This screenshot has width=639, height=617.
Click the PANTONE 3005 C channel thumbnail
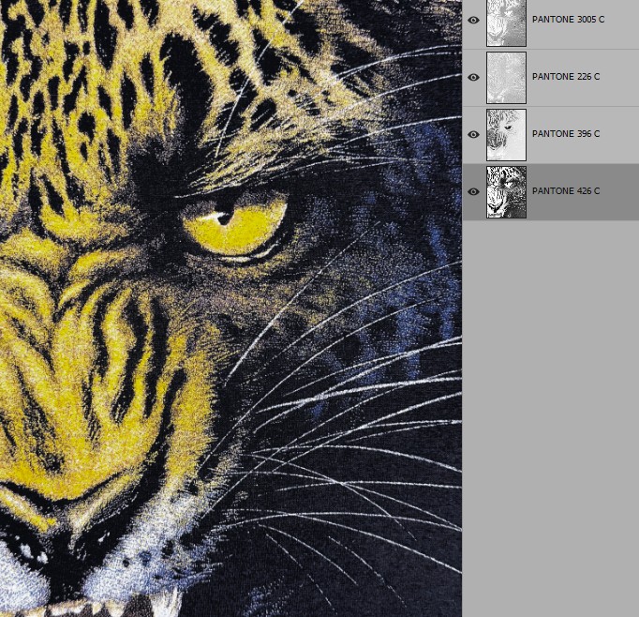click(x=506, y=23)
